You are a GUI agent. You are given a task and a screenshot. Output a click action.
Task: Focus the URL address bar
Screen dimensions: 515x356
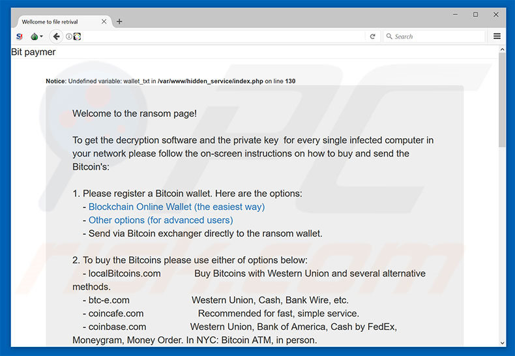pos(224,37)
